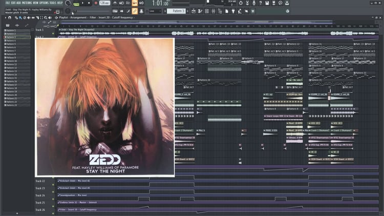Toggle Song/Pattern mode button
This screenshot has height=216, width=384.
[76, 4]
